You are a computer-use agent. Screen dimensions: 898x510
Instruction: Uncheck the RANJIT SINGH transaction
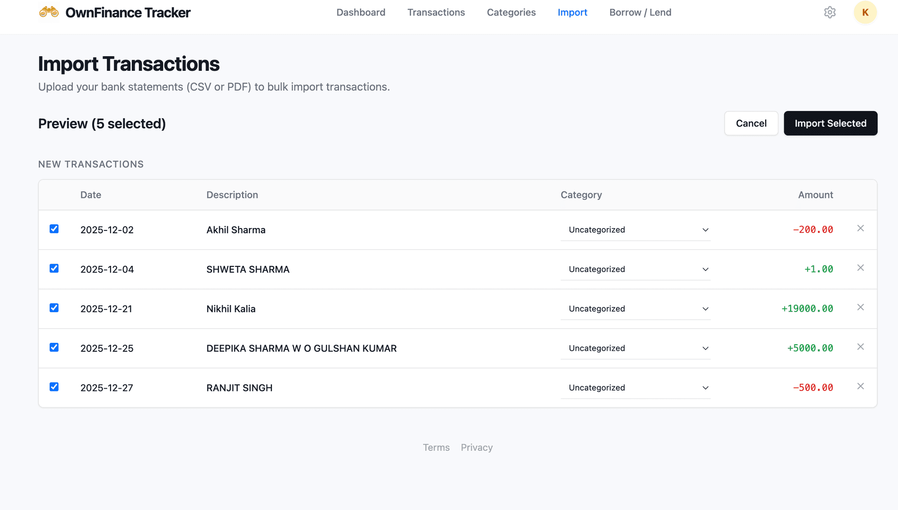tap(54, 386)
